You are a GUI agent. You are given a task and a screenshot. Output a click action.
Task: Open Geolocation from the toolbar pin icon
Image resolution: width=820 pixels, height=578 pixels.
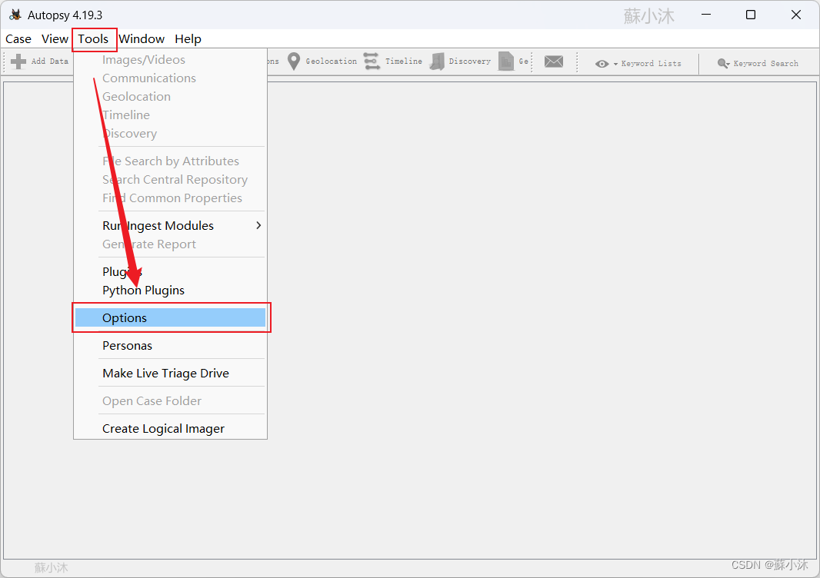click(x=294, y=61)
